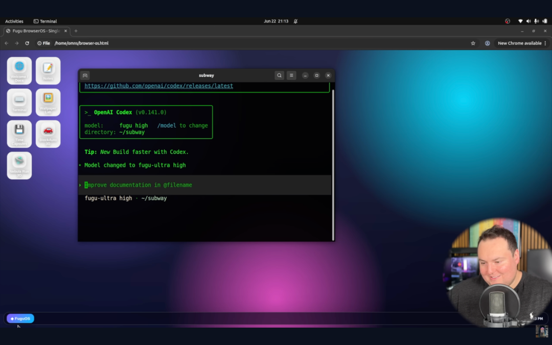Bookmark this page with the star
The image size is (552, 345).
point(473,43)
